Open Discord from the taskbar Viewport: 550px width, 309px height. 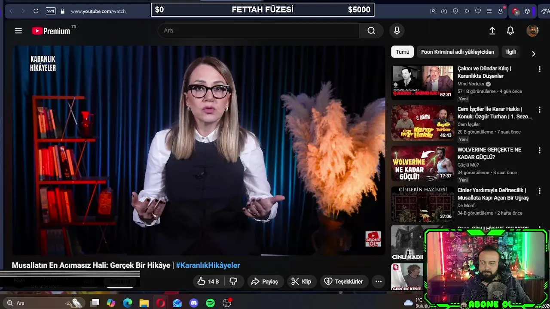194,303
